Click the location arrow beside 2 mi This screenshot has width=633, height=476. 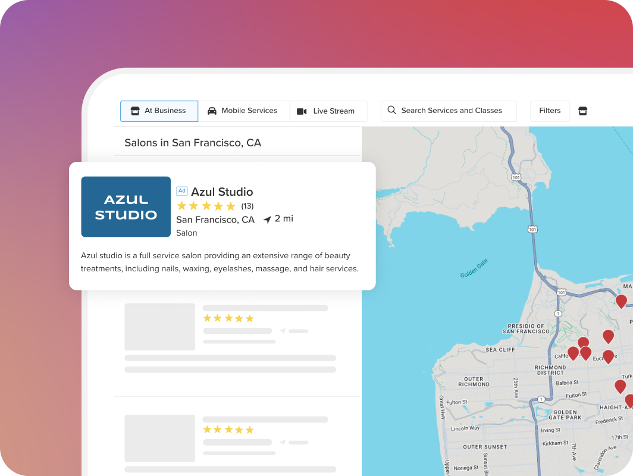(267, 220)
